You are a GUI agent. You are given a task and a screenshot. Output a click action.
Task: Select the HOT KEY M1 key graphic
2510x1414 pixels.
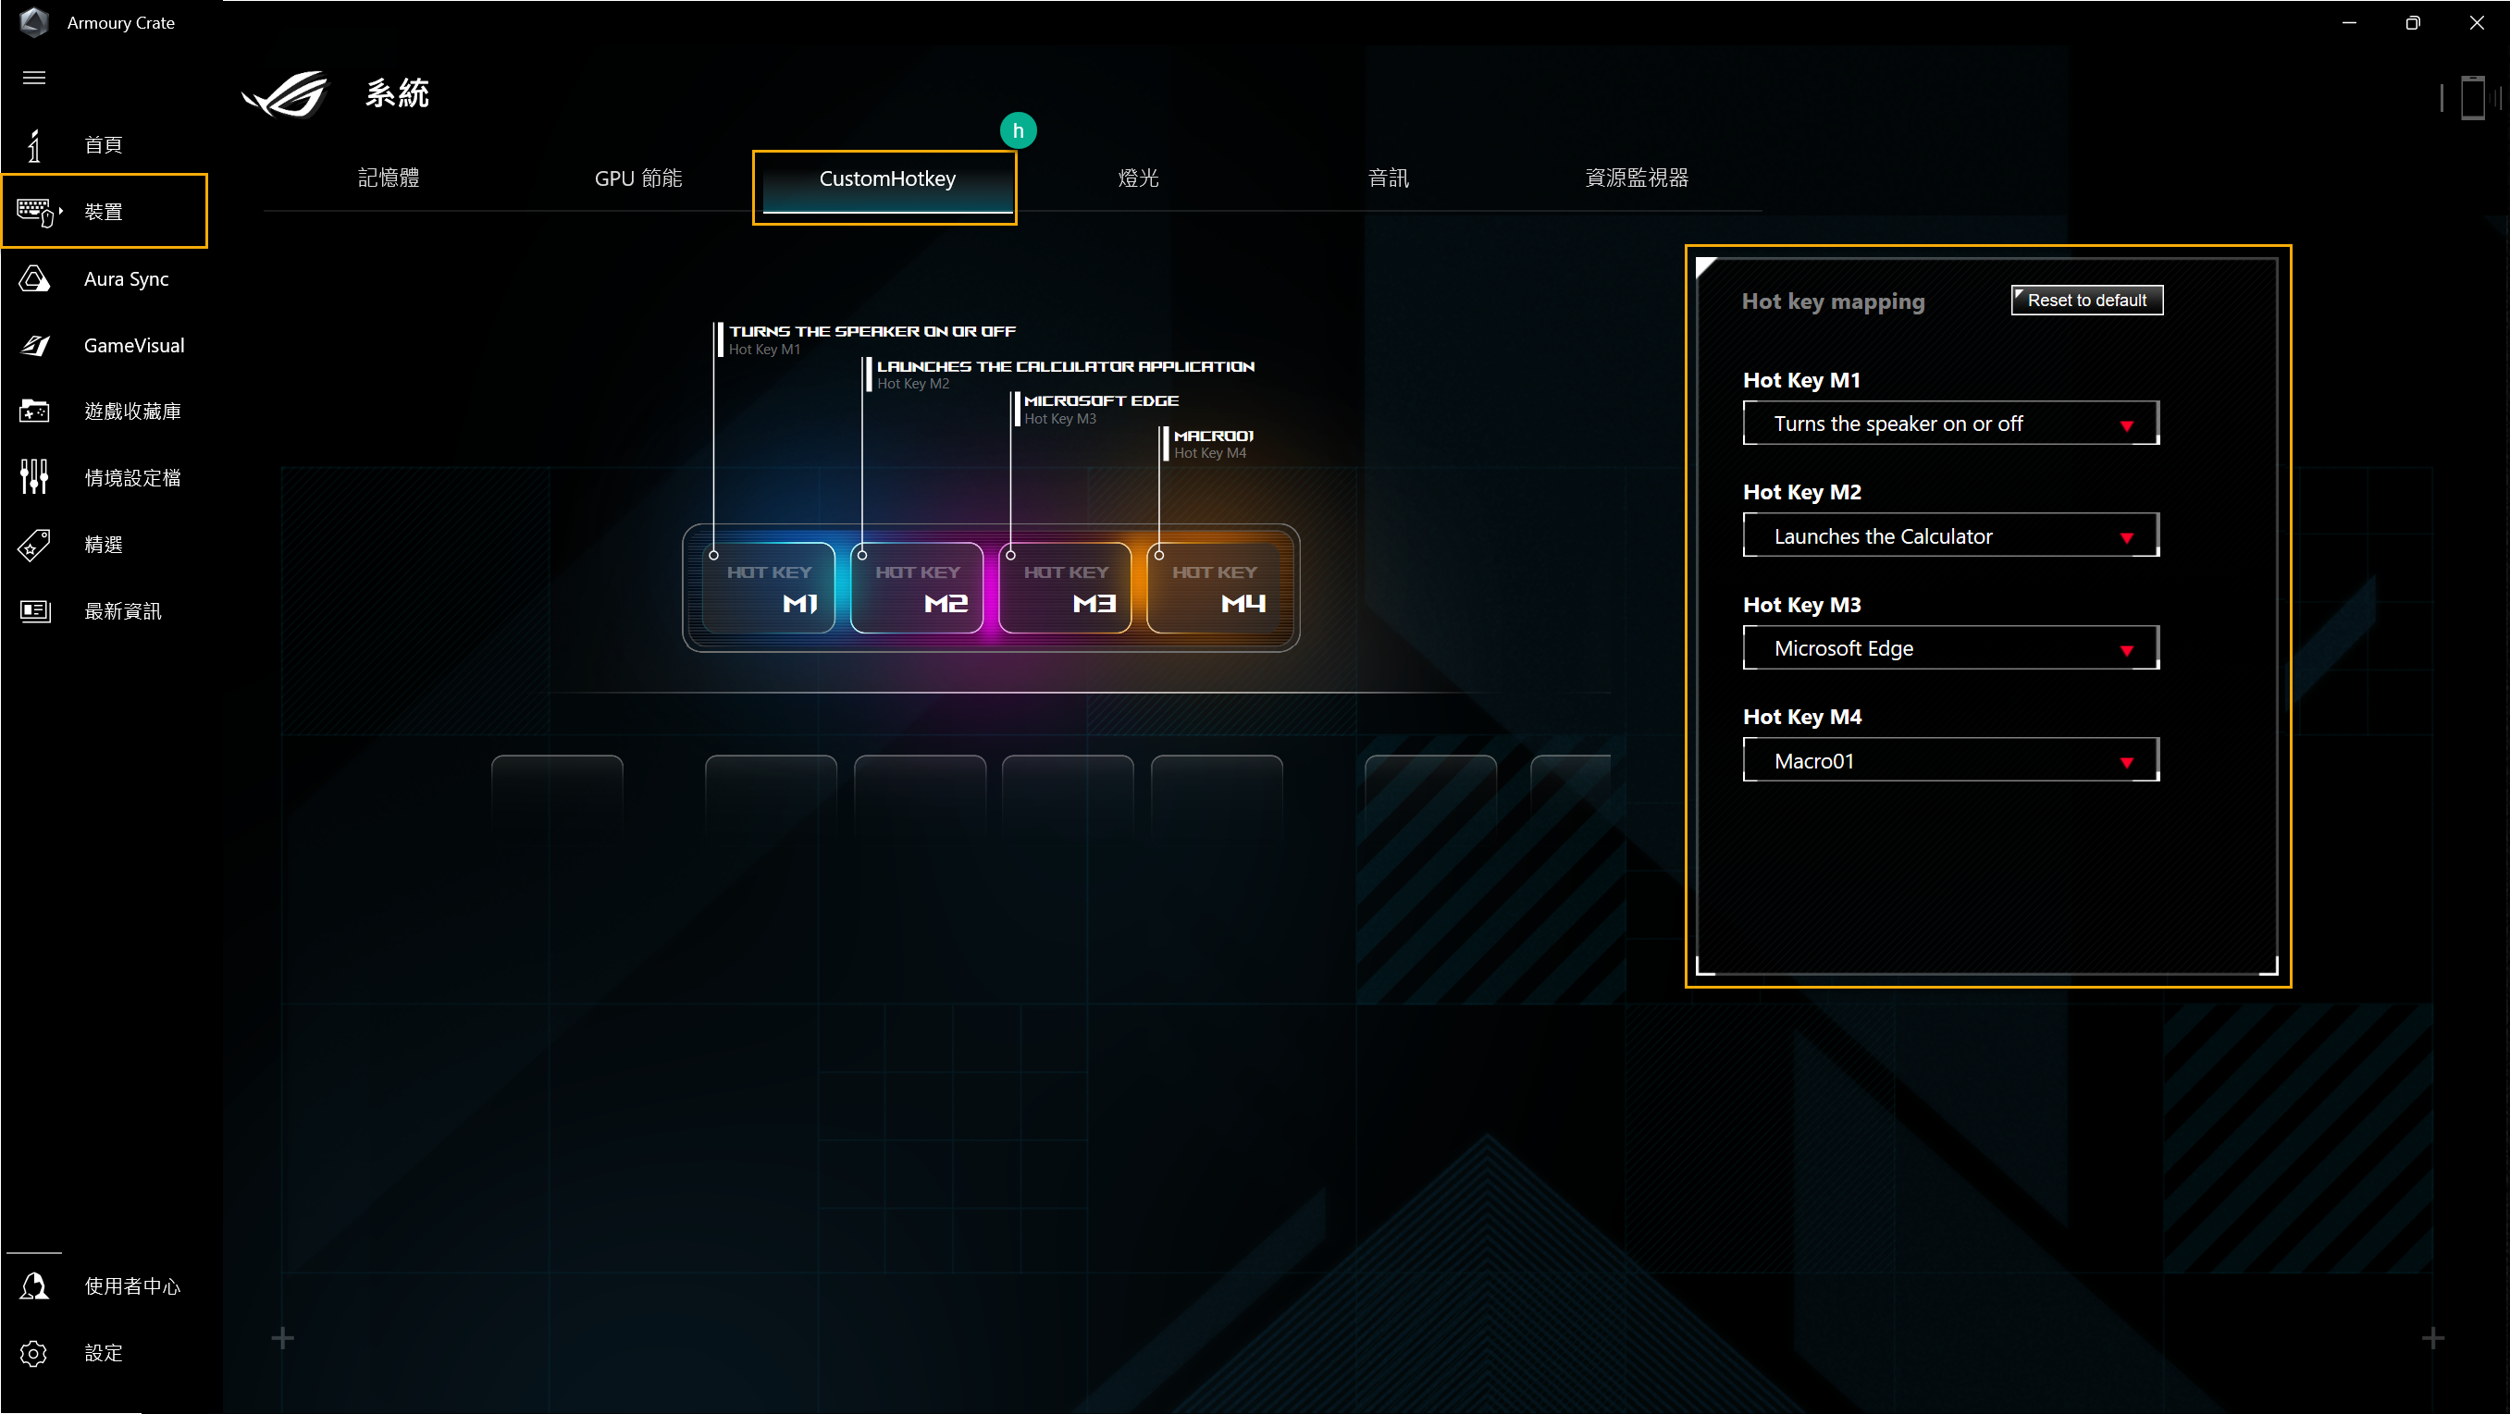click(x=768, y=588)
